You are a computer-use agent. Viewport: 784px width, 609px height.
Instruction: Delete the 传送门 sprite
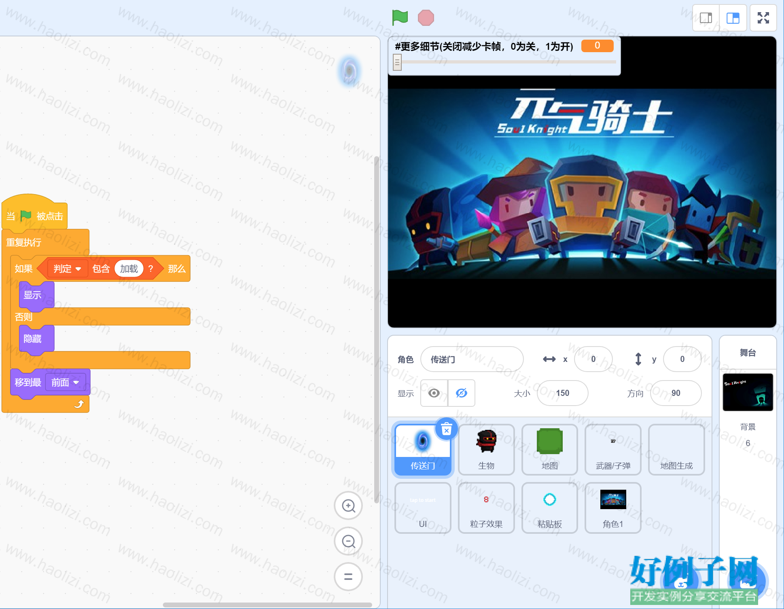pos(446,429)
